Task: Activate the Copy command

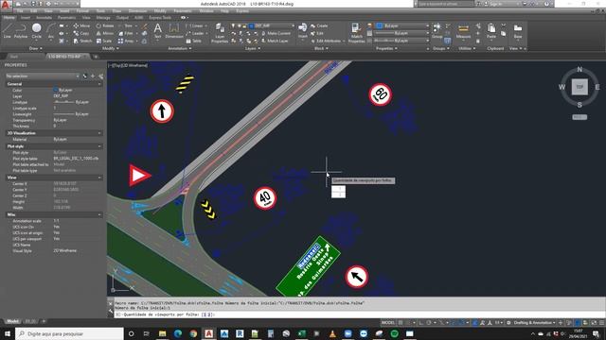Action: (x=81, y=33)
